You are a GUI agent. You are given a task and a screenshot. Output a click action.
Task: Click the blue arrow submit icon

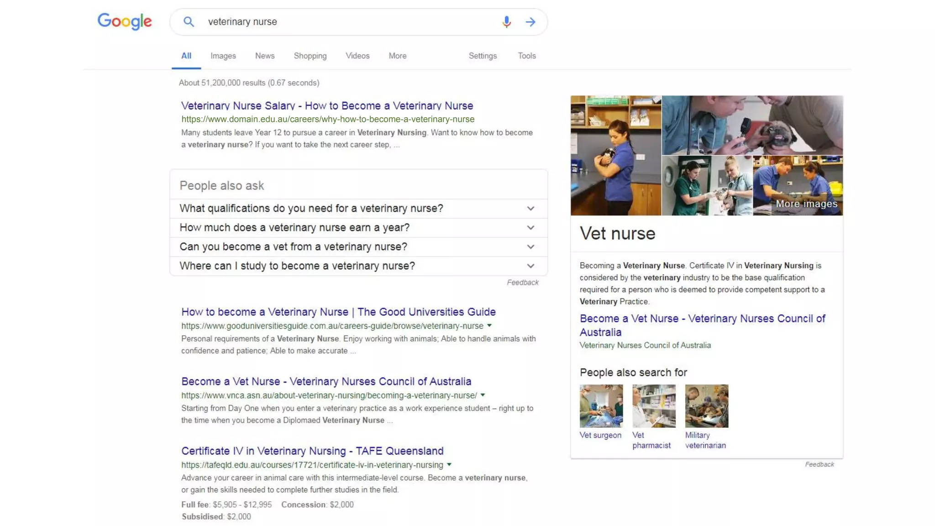click(x=530, y=21)
